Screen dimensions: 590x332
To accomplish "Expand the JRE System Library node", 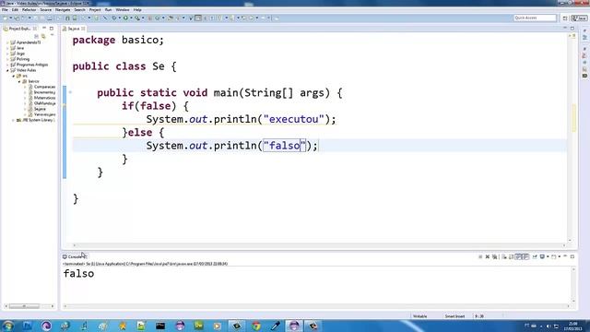I will 14,120.
